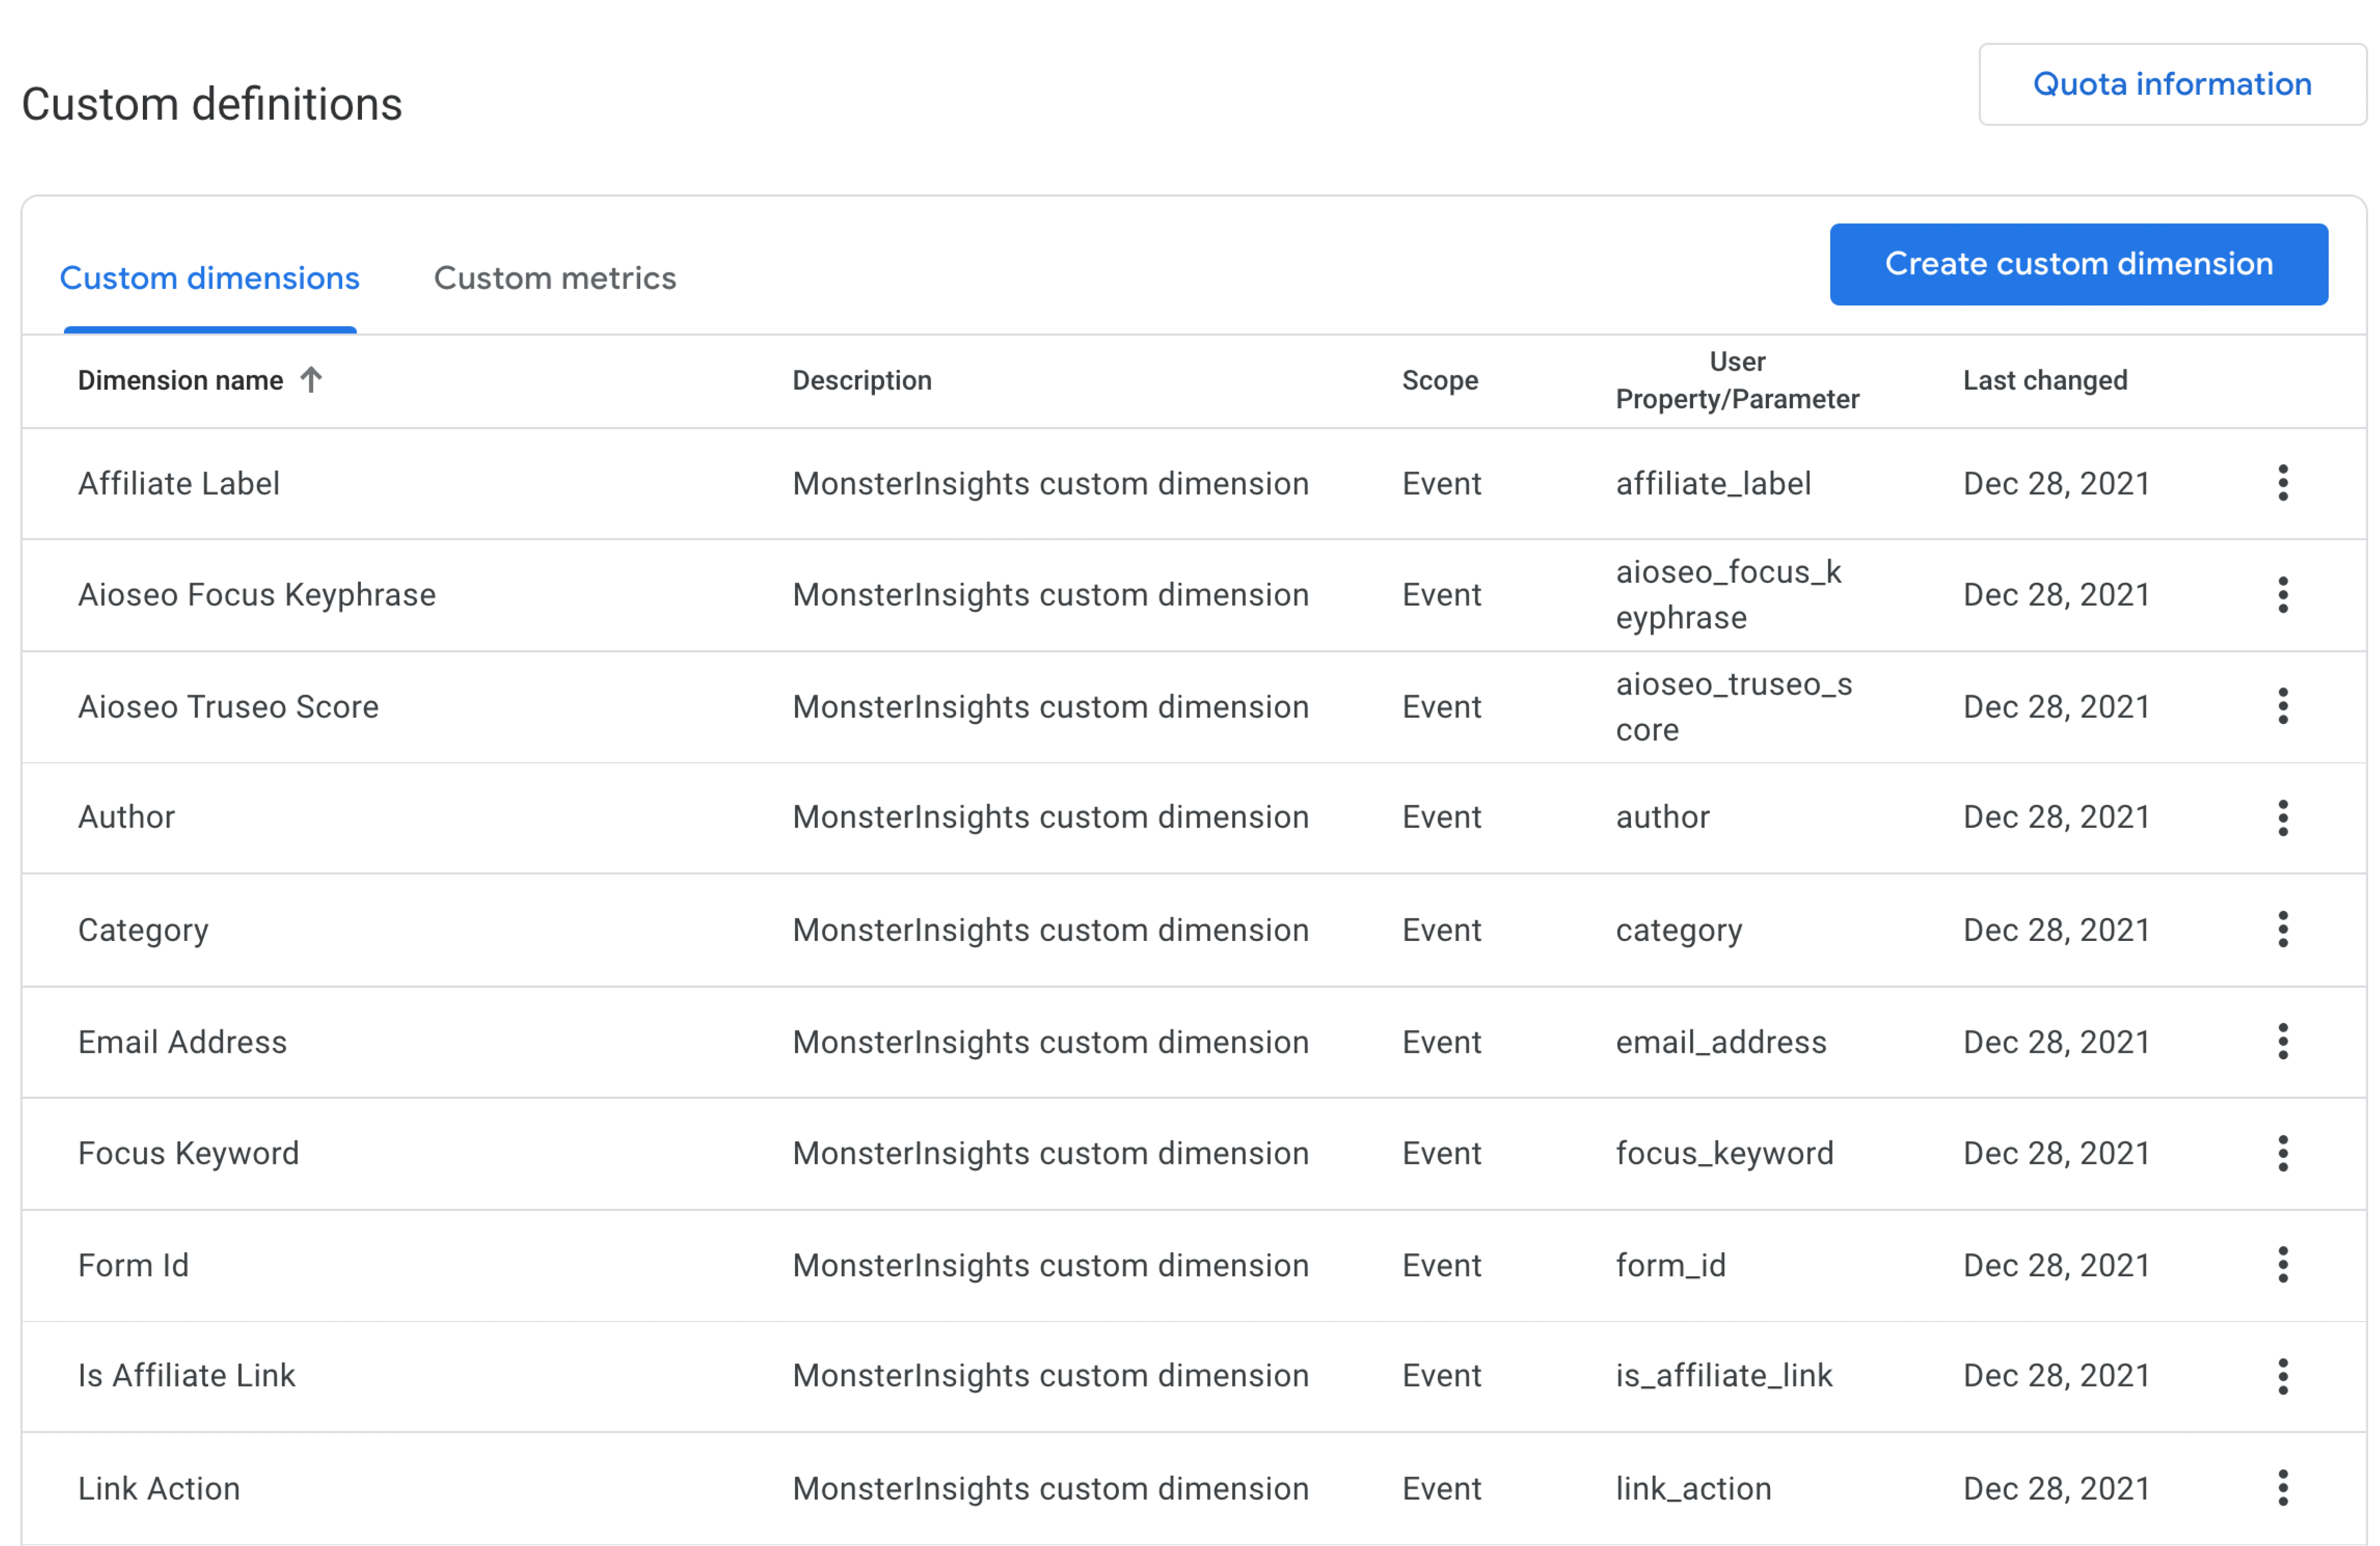Open three-dot menu for Affiliate Label
This screenshot has height=1546, width=2380.
tap(2283, 483)
